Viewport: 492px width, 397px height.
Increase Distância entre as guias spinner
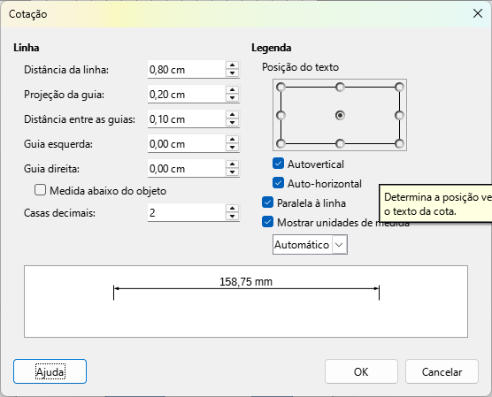(232, 115)
